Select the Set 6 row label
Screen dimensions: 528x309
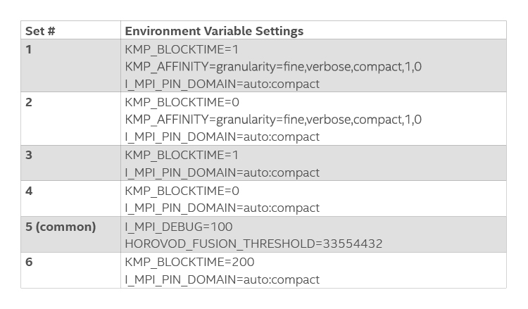tap(29, 262)
